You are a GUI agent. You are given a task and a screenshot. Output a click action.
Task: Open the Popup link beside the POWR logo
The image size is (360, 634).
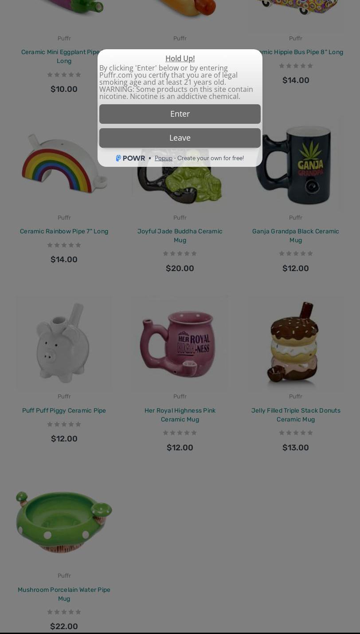(163, 158)
